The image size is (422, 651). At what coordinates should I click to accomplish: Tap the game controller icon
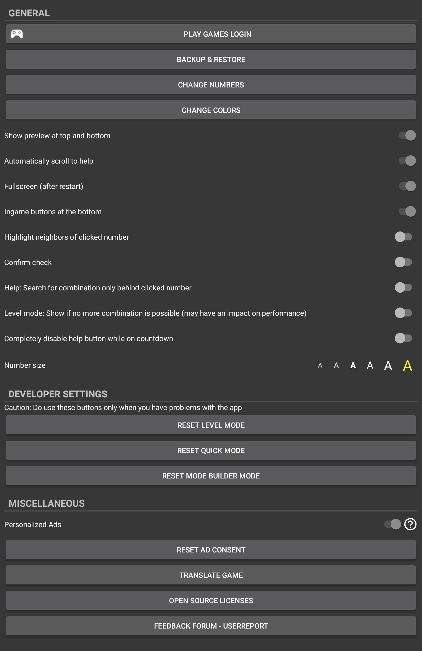pyautogui.click(x=17, y=34)
